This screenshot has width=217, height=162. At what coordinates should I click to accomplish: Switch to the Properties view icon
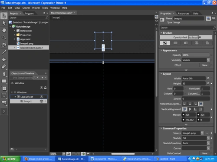coord(208,19)
